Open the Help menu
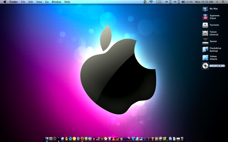 tap(67, 2)
